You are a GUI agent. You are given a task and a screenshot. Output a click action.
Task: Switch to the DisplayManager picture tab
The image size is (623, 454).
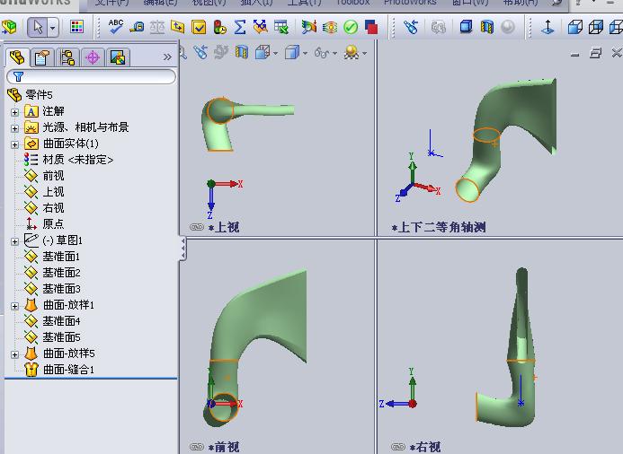(x=118, y=58)
